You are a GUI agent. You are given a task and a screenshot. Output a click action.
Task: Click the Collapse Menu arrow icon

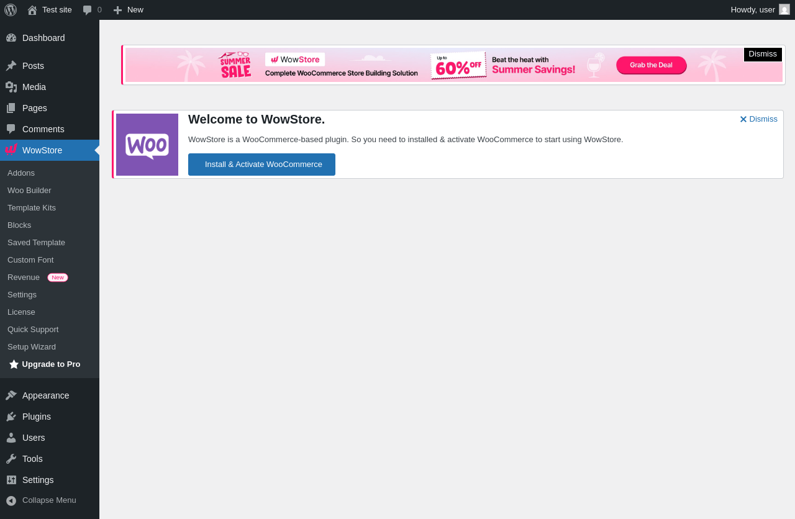pyautogui.click(x=11, y=500)
